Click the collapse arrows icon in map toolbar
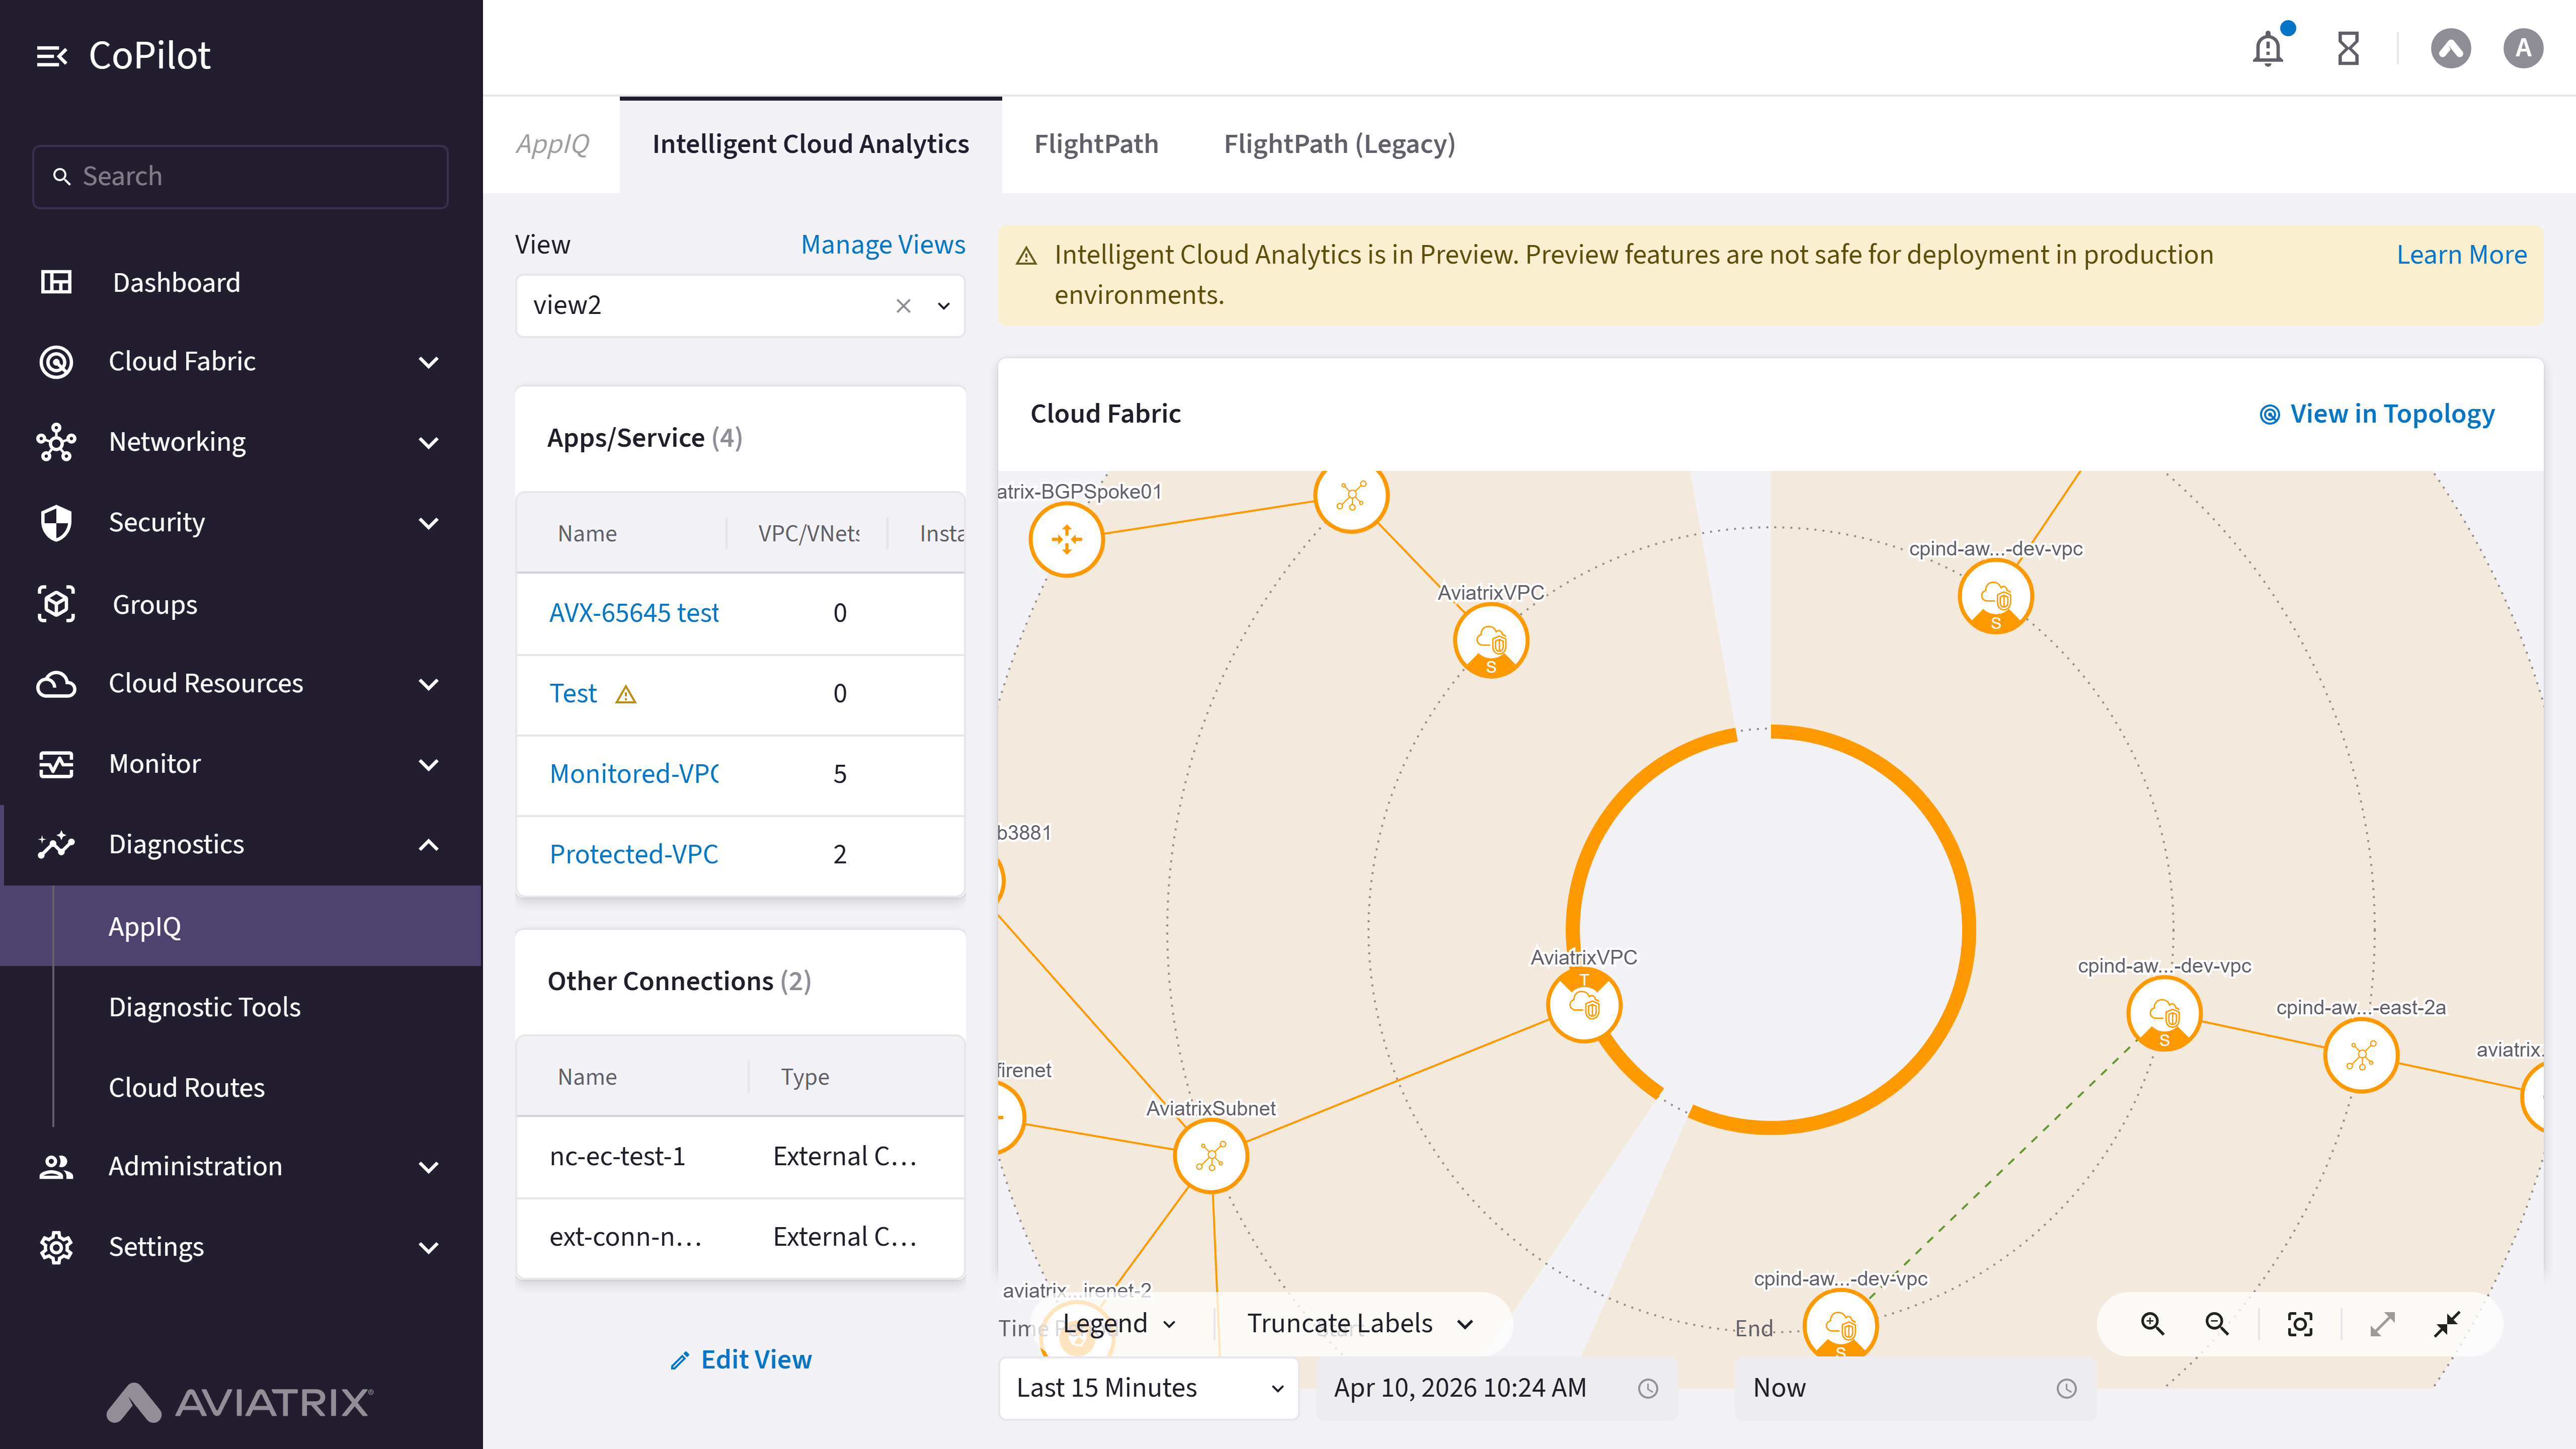The image size is (2576, 1449). pos(2447,1324)
